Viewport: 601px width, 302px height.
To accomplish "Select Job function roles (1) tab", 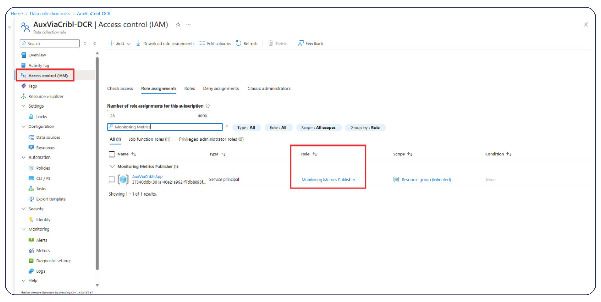I will [x=149, y=139].
